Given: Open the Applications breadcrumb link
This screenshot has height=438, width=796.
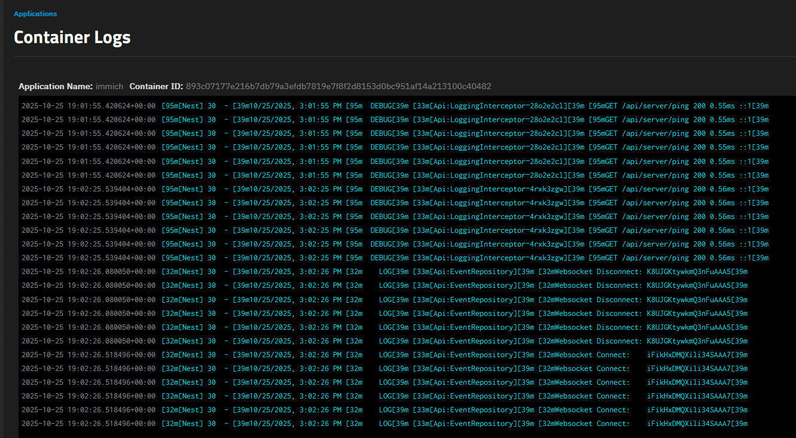Looking at the screenshot, I should [35, 14].
